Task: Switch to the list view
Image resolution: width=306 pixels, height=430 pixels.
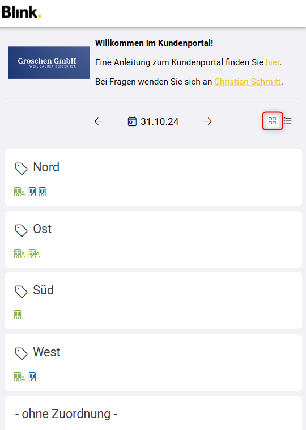Action: pyautogui.click(x=288, y=121)
